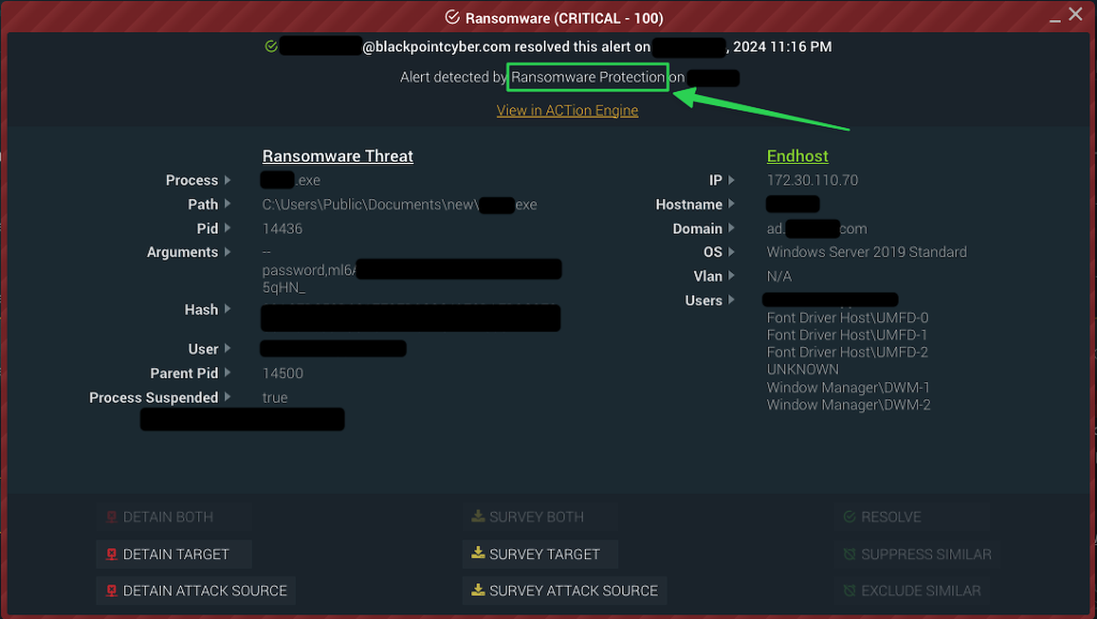This screenshot has width=1097, height=619.
Task: Select the Font Driver Host\UMFD-1 user
Action: click(847, 335)
